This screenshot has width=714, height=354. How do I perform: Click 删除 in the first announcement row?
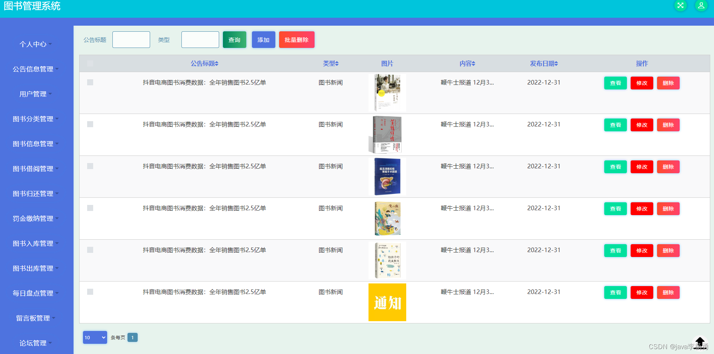pyautogui.click(x=668, y=83)
